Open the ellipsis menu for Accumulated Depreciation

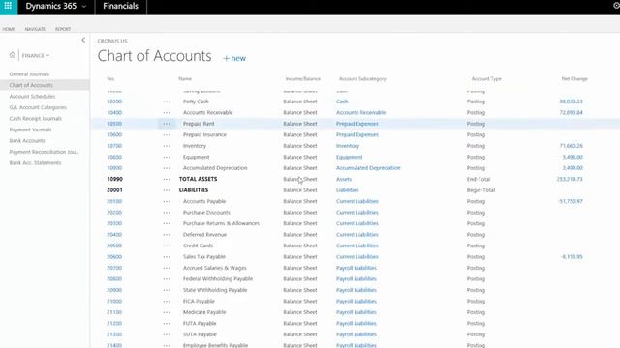(x=167, y=168)
